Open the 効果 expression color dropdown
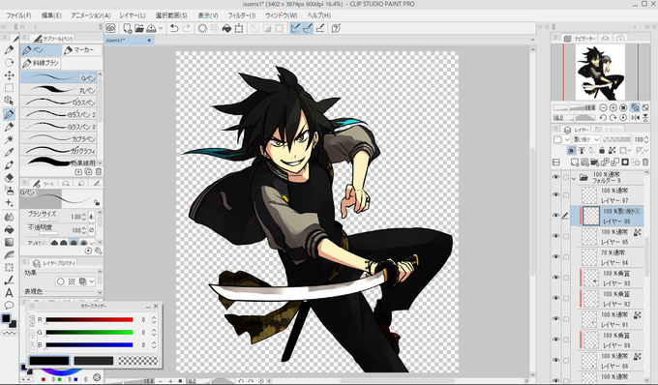Image resolution: width=658 pixels, height=385 pixels. pyautogui.click(x=92, y=281)
